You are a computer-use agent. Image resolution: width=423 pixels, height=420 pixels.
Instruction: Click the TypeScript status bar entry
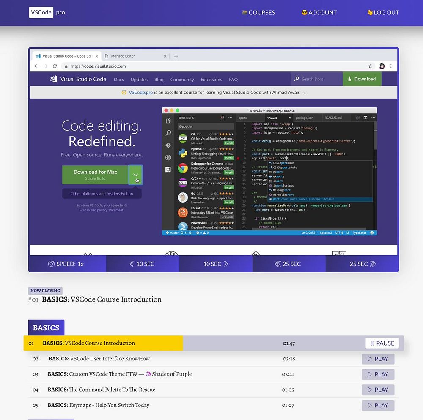point(359,233)
